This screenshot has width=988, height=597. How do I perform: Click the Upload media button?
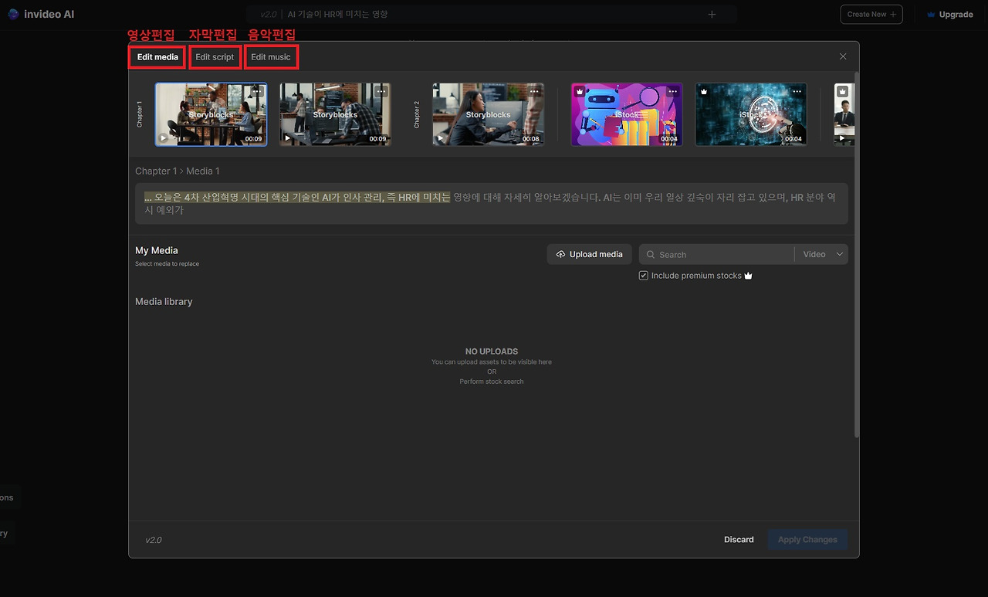click(590, 254)
